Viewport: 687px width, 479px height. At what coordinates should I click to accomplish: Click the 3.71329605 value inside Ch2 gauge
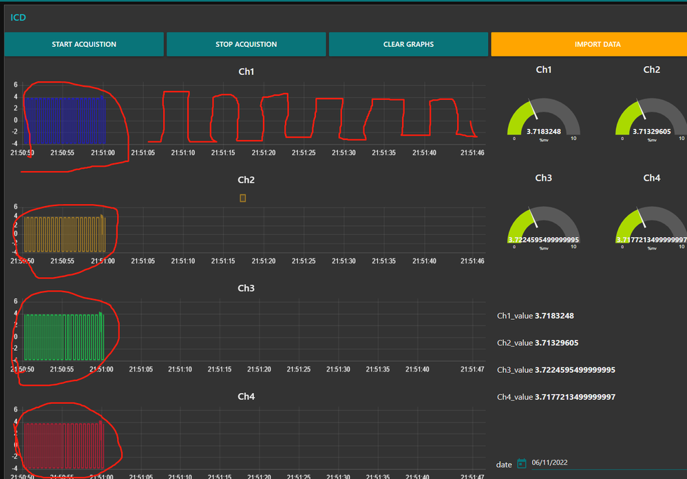pyautogui.click(x=651, y=132)
